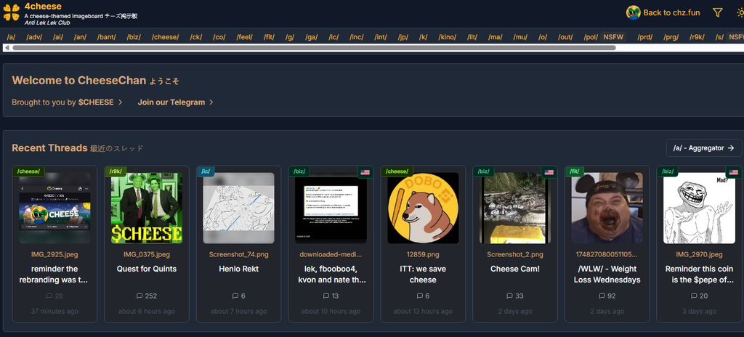Viewport: 744px width, 337px height.
Task: Open the /ic/ board in navigation bar
Action: point(334,37)
